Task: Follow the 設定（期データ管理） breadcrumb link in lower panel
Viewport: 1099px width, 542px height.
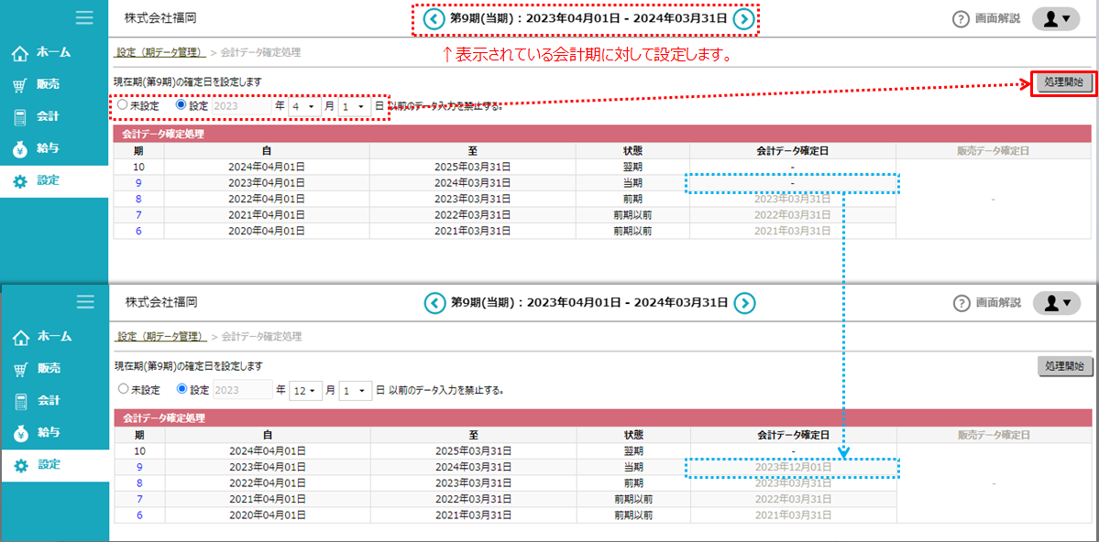Action: tap(160, 337)
